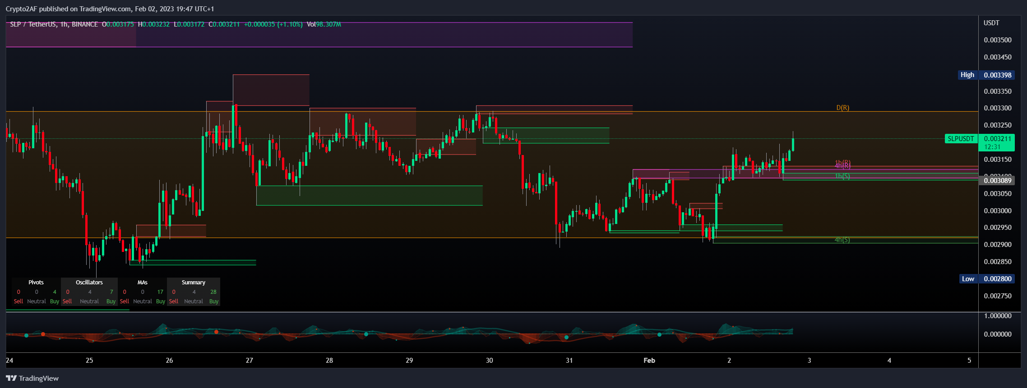Image resolution: width=1027 pixels, height=388 pixels.
Task: Click the Buy count 7 under Oscillators
Action: click(111, 292)
